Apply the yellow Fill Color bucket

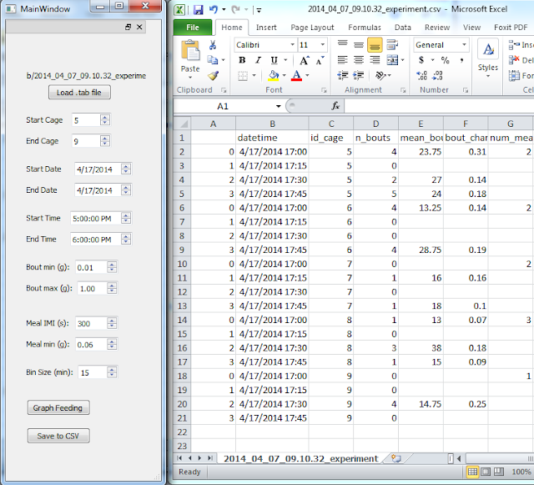pos(274,76)
